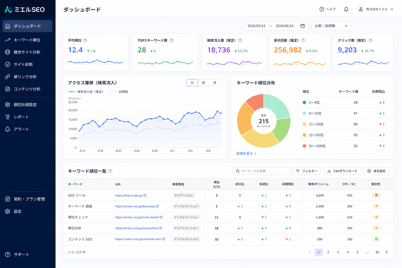Click help icon beside キーワード順位一覧
This screenshot has width=402, height=268.
(x=110, y=171)
